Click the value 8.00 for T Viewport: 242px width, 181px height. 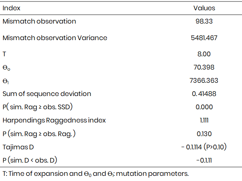(204, 54)
